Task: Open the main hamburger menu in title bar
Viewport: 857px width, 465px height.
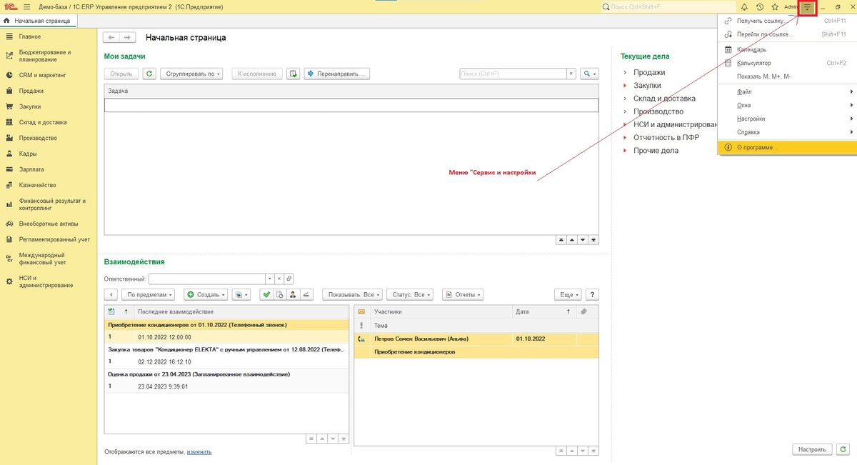Action: pyautogui.click(x=26, y=6)
